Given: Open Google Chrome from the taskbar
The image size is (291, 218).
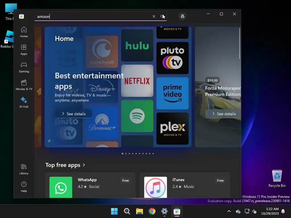Looking at the screenshot, I should tap(152, 211).
